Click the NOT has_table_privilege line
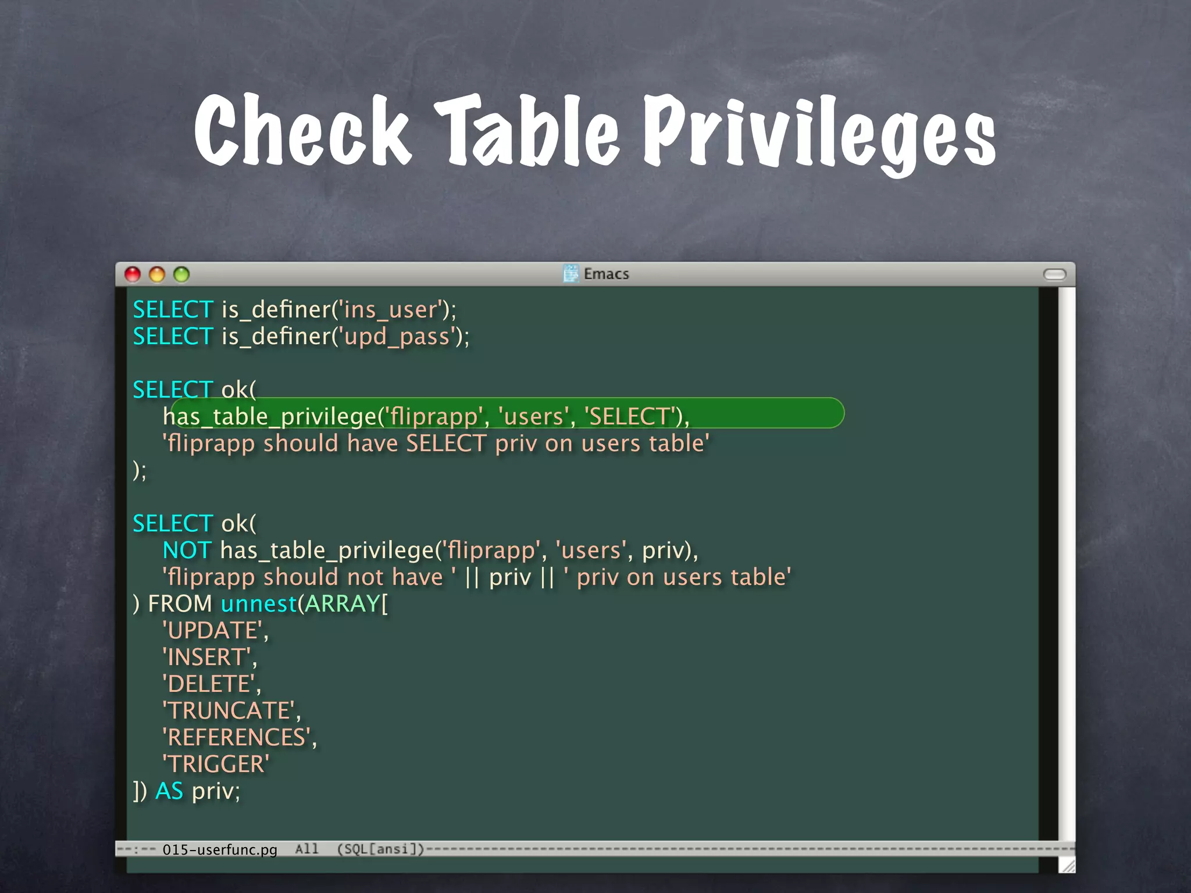 point(430,550)
